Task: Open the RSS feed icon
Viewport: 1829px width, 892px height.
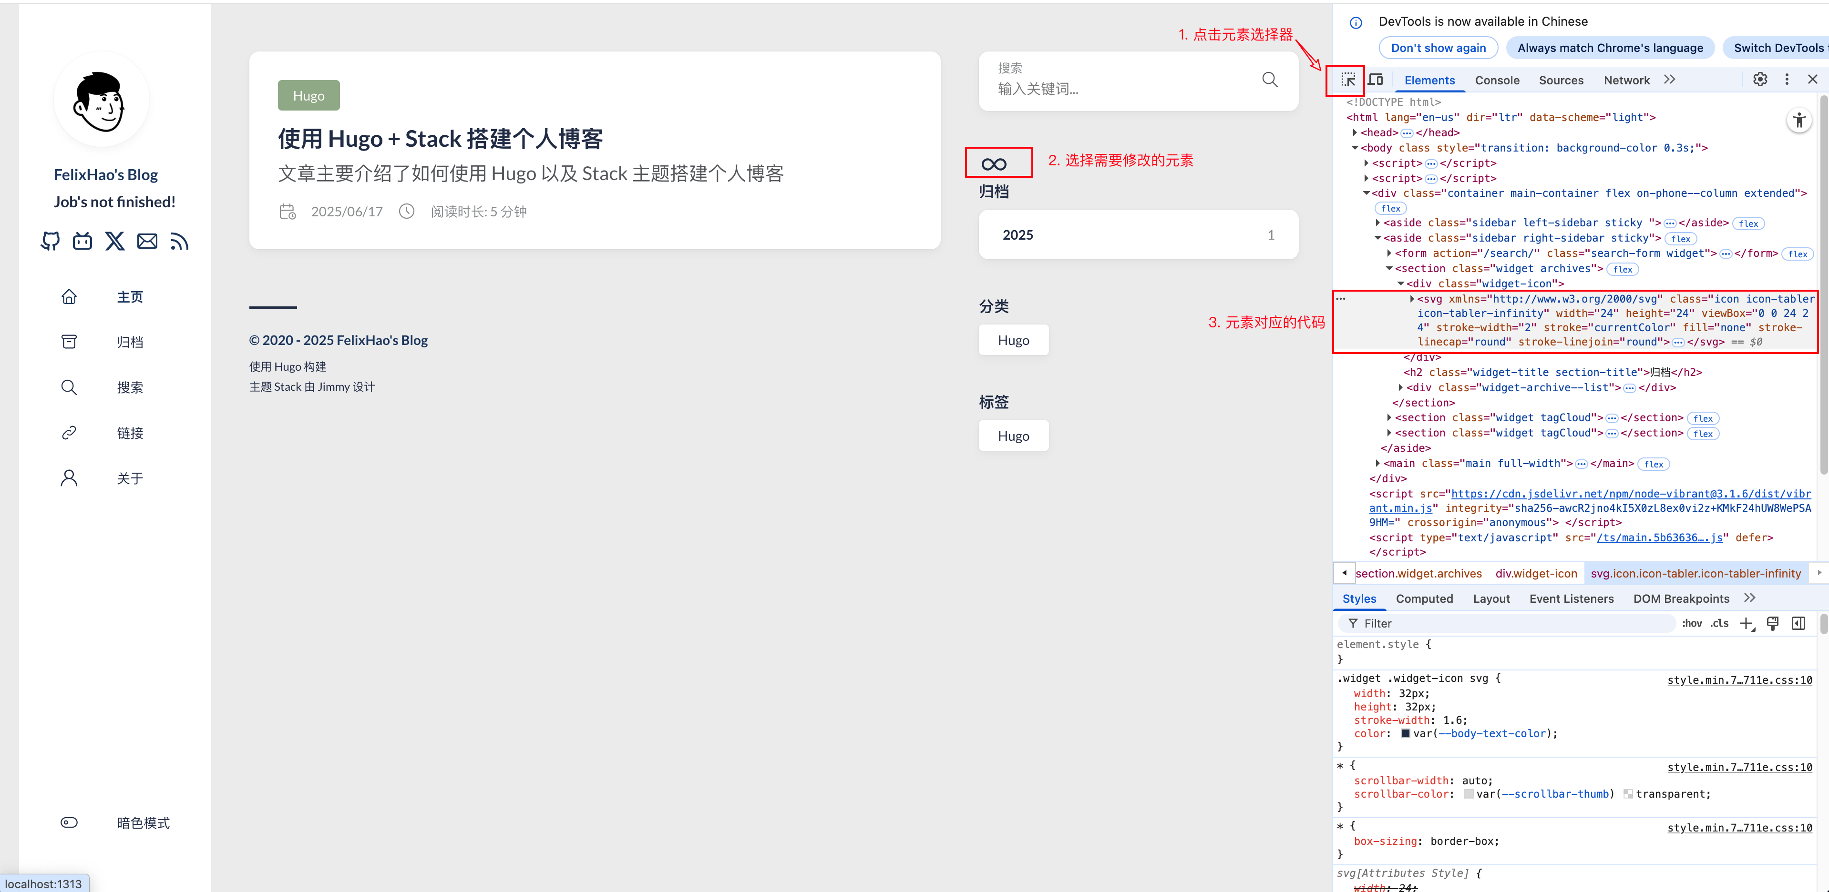Action: pyautogui.click(x=179, y=241)
